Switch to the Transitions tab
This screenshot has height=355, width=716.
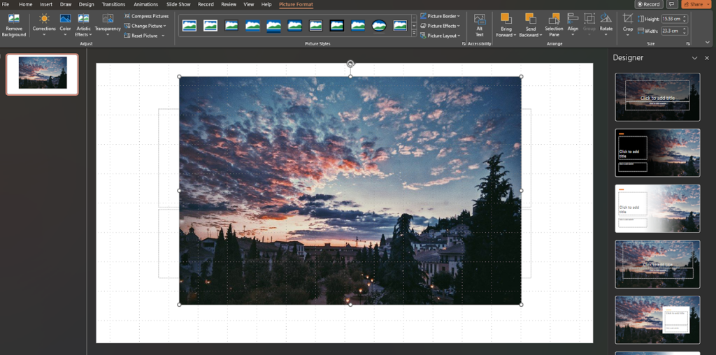pyautogui.click(x=113, y=4)
